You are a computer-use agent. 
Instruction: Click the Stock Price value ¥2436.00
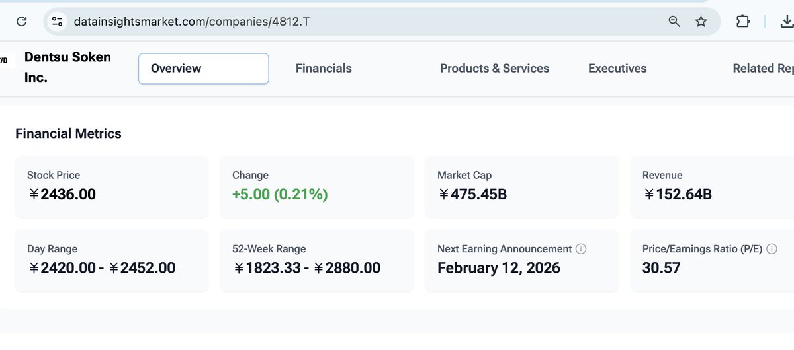coord(62,195)
